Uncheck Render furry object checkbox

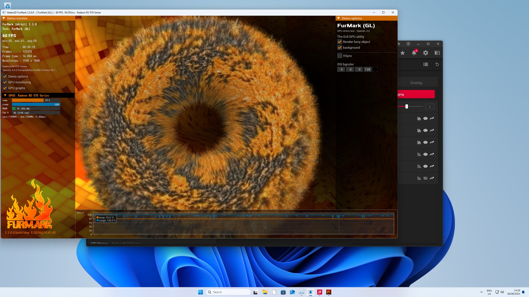(340, 42)
